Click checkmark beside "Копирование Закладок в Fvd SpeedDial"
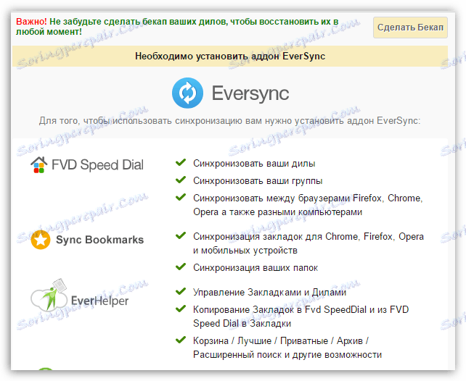466x381 pixels. (x=181, y=309)
